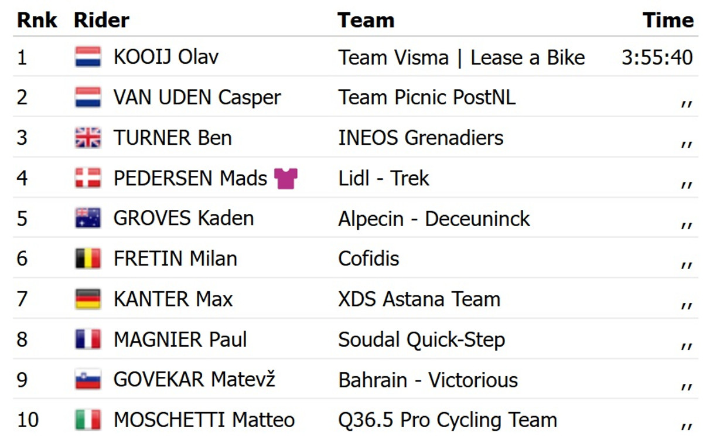The image size is (703, 436).
Task: Click the Rider column header
Action: coord(101,20)
